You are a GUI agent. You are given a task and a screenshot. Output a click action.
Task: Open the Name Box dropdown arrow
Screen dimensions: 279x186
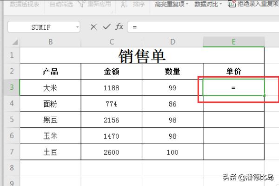[x=77, y=27]
